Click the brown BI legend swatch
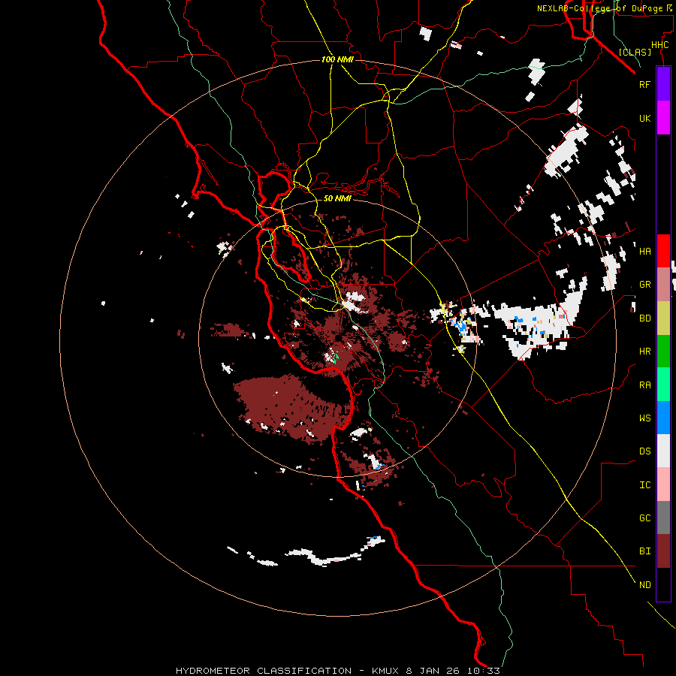This screenshot has width=676, height=676. [663, 551]
